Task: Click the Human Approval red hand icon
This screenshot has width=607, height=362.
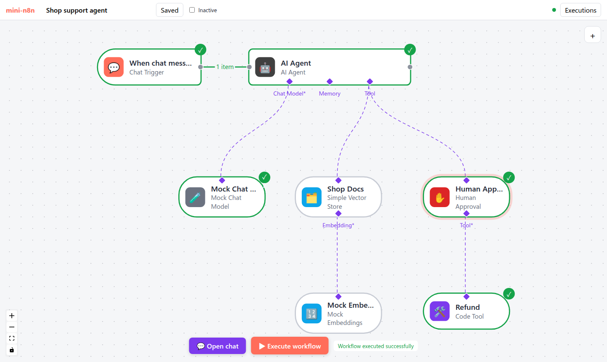Action: [440, 197]
